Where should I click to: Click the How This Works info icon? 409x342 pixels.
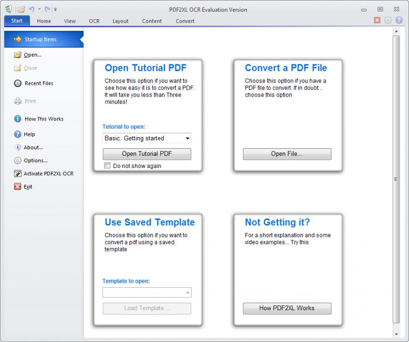click(x=17, y=119)
